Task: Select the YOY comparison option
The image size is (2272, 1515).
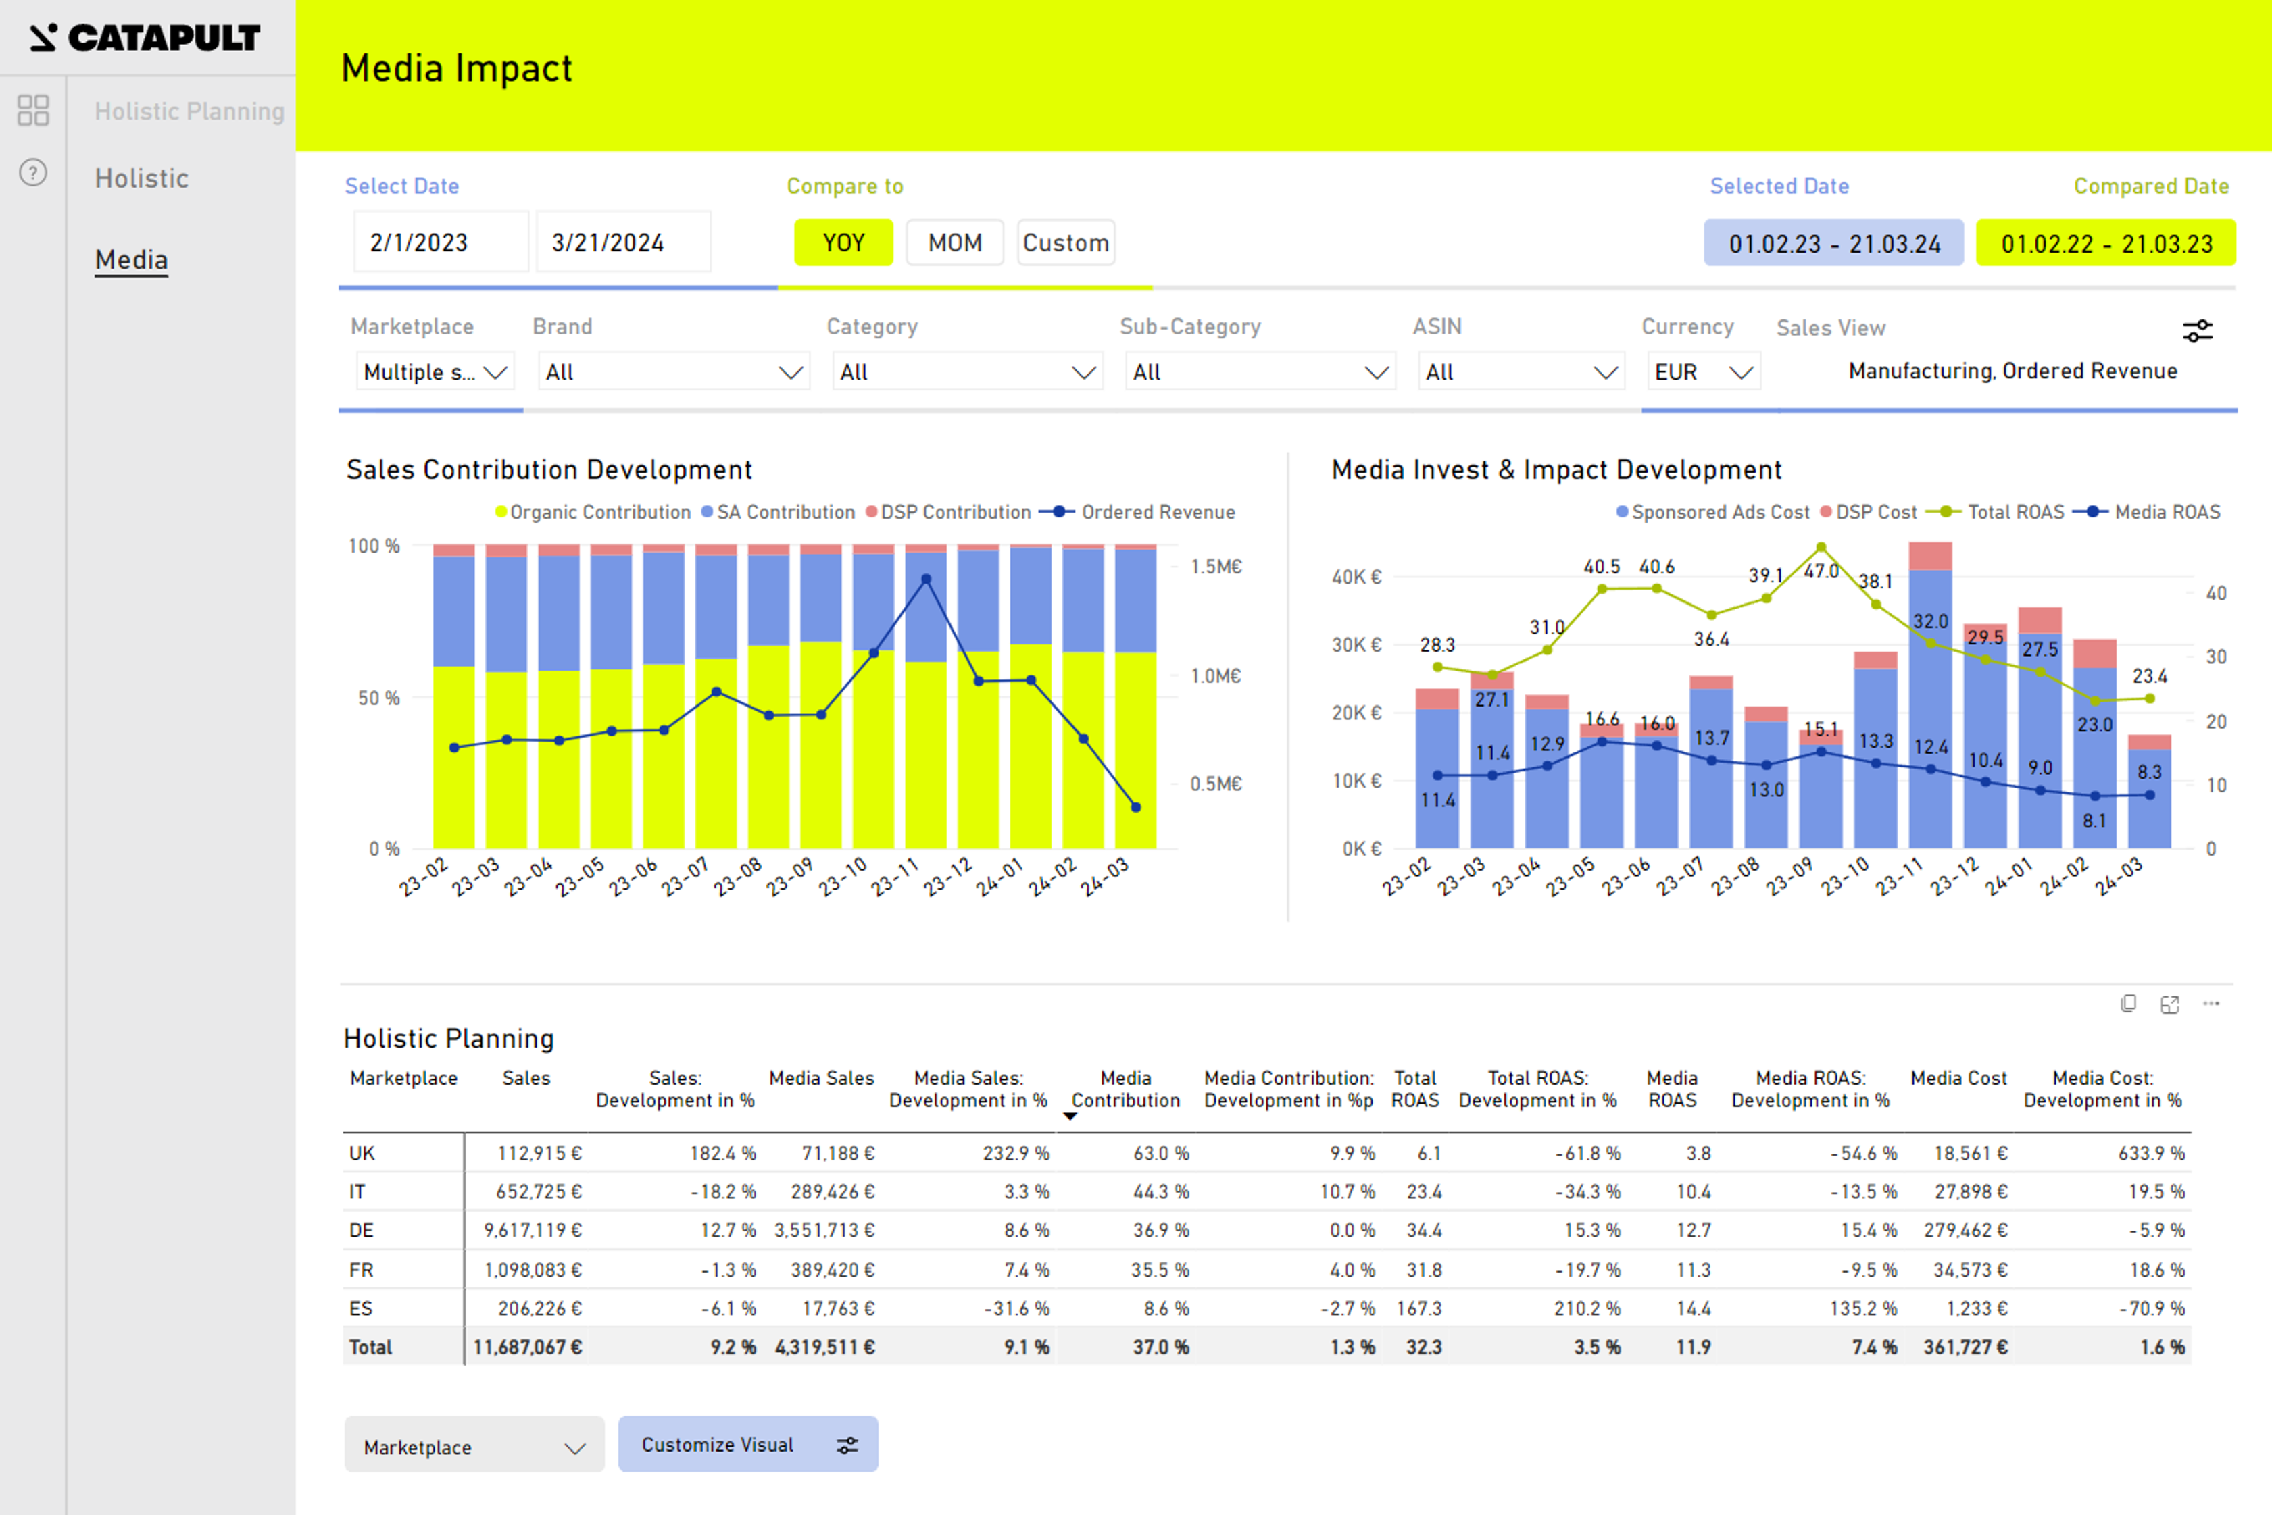Action: (x=843, y=242)
